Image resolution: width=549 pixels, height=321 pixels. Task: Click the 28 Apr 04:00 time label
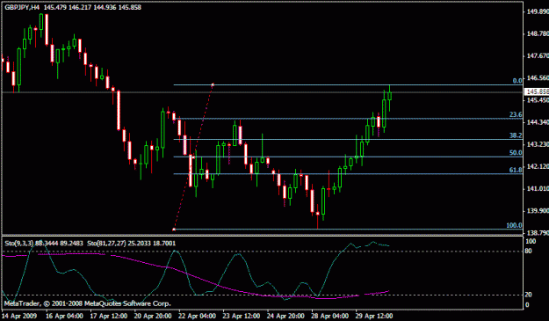[x=330, y=316]
